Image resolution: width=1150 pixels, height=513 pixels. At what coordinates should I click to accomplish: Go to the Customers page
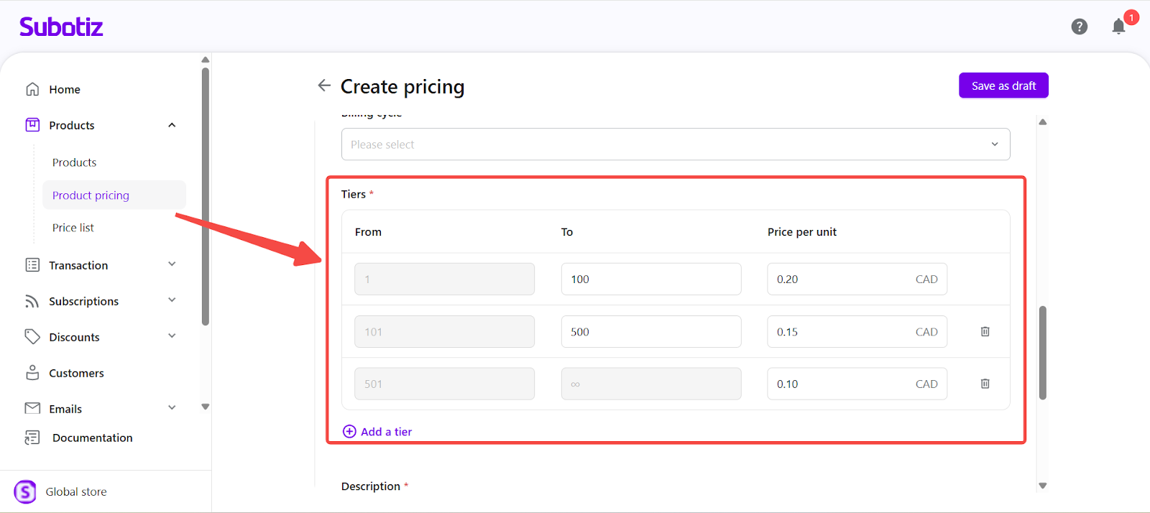pos(76,373)
